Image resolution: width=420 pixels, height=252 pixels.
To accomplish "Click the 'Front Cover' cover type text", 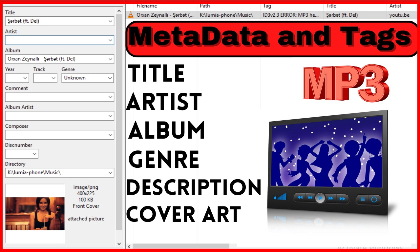I will coord(86,206).
